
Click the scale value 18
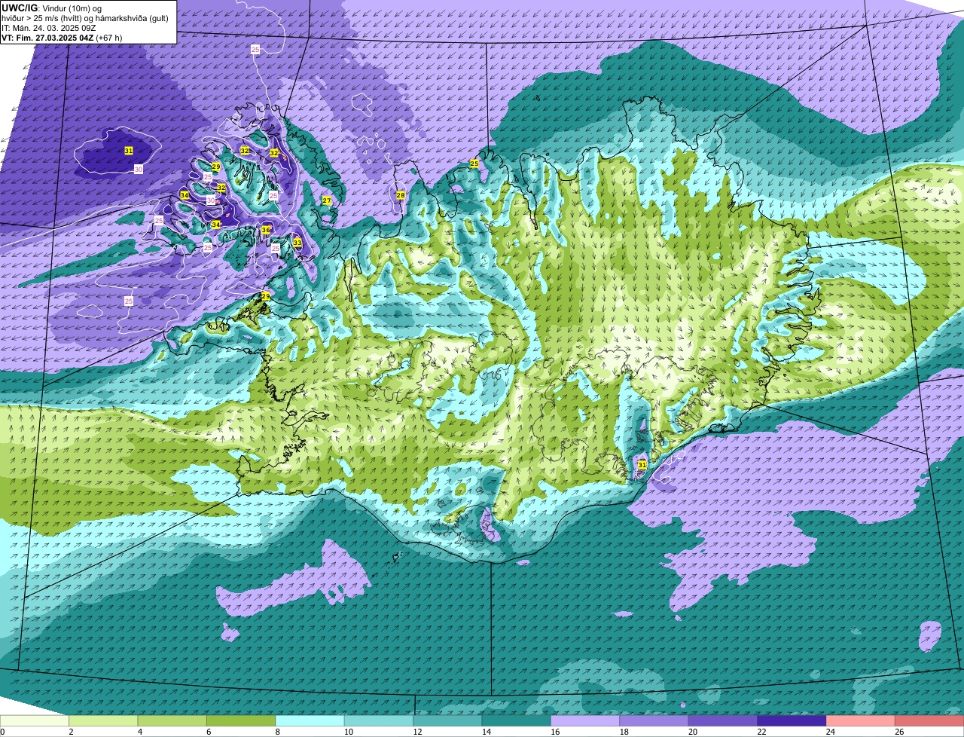point(624,731)
